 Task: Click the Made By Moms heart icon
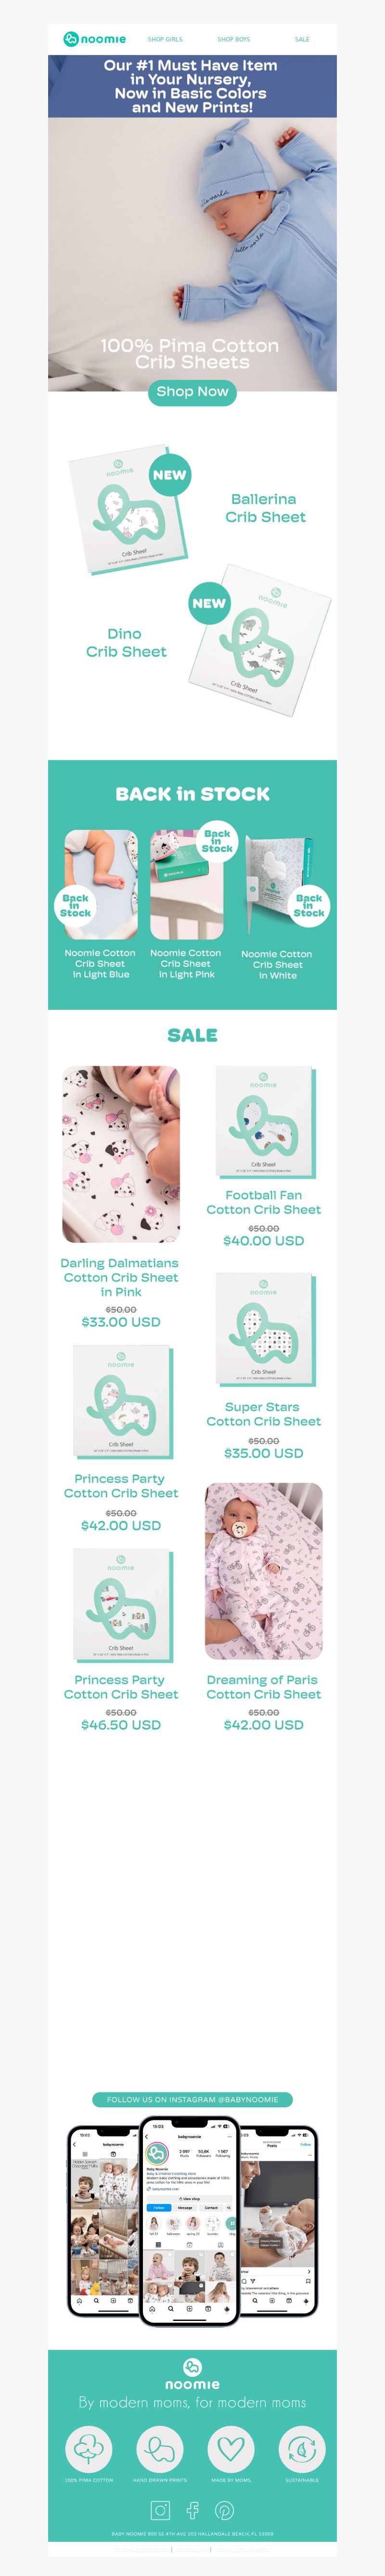click(231, 2448)
